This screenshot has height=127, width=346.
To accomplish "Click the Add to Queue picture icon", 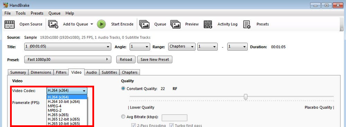I will click(x=53, y=24).
